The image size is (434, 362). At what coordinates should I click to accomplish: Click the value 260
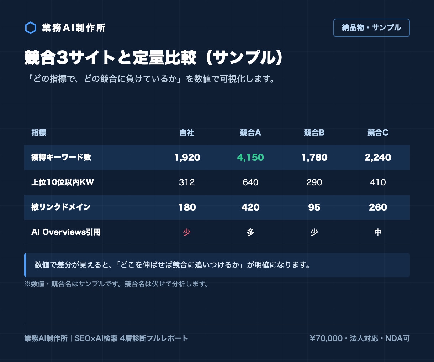(x=378, y=207)
